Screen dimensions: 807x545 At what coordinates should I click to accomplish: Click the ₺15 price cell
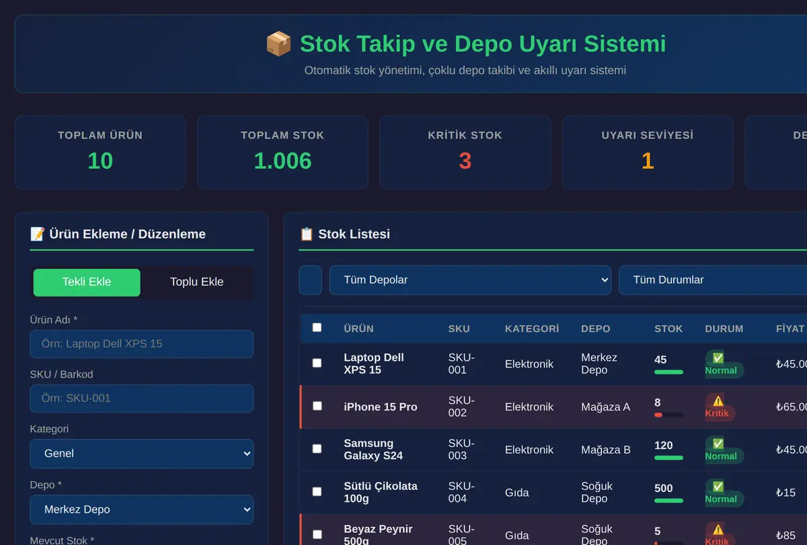(785, 493)
